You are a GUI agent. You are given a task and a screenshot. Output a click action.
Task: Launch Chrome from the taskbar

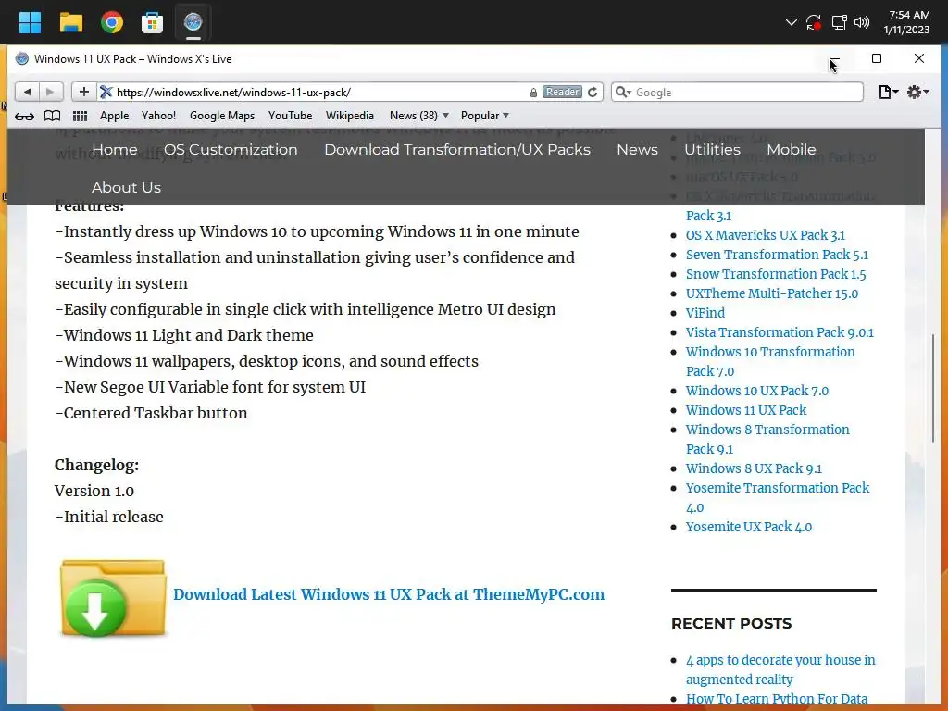(x=112, y=22)
